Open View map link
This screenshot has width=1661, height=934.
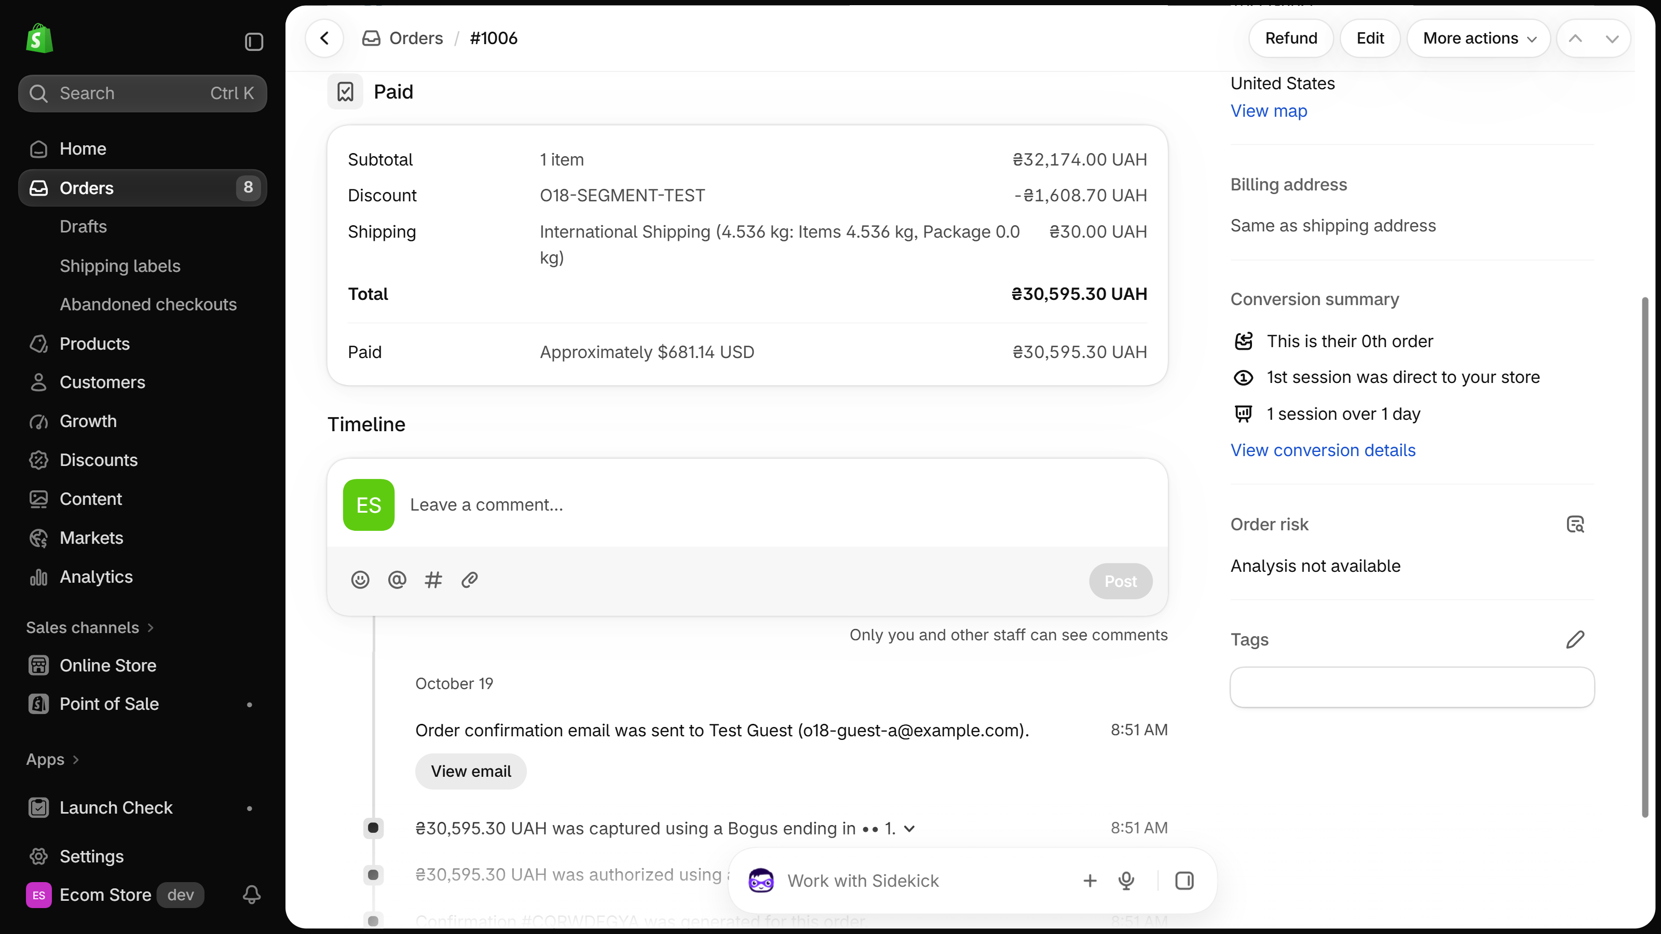pyautogui.click(x=1269, y=111)
